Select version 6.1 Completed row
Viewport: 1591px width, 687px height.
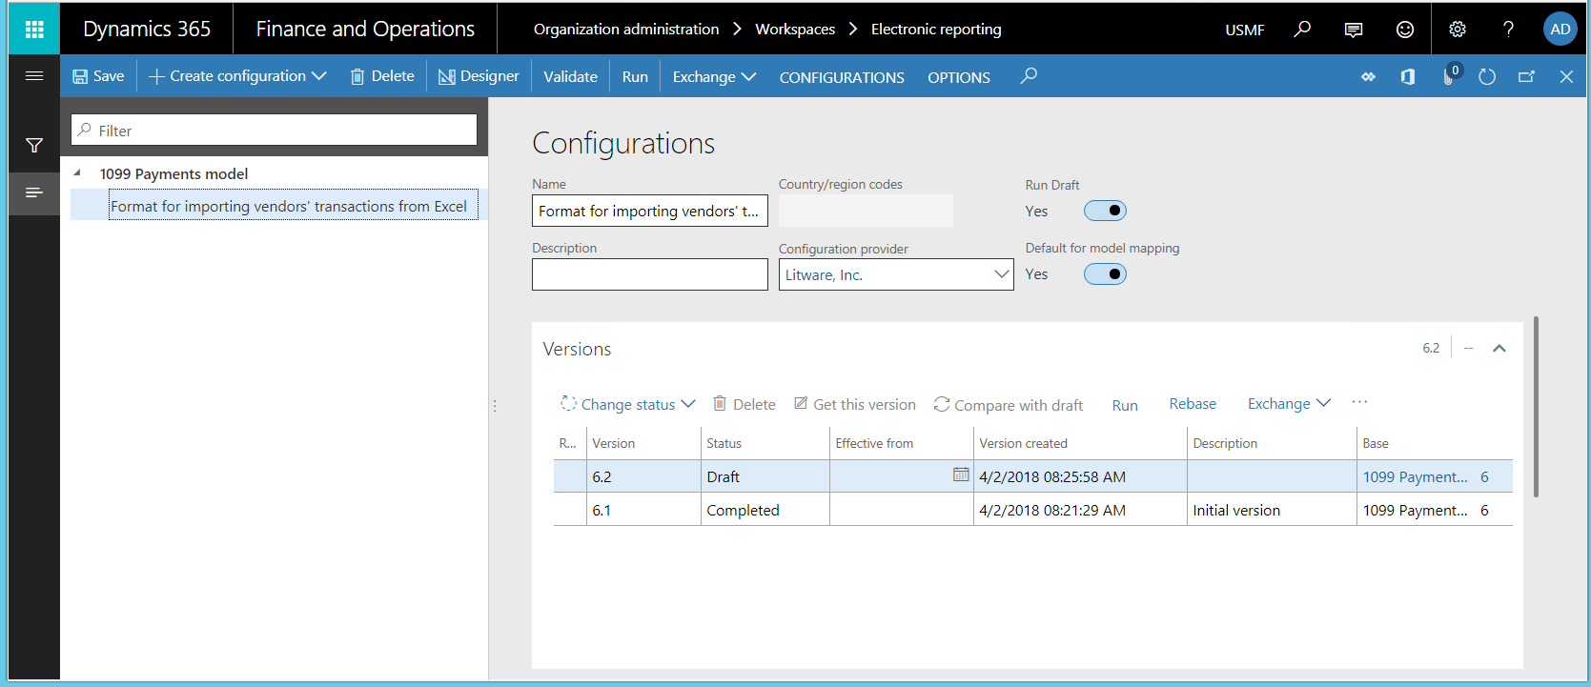coord(1033,510)
